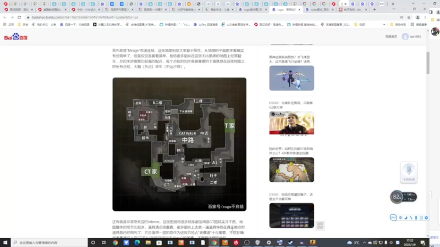This screenshot has width=440, height=247.
Task: Open the Task View taskbar icon
Action: [104, 243]
